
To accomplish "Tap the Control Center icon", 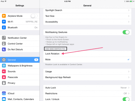I will (4, 44).
